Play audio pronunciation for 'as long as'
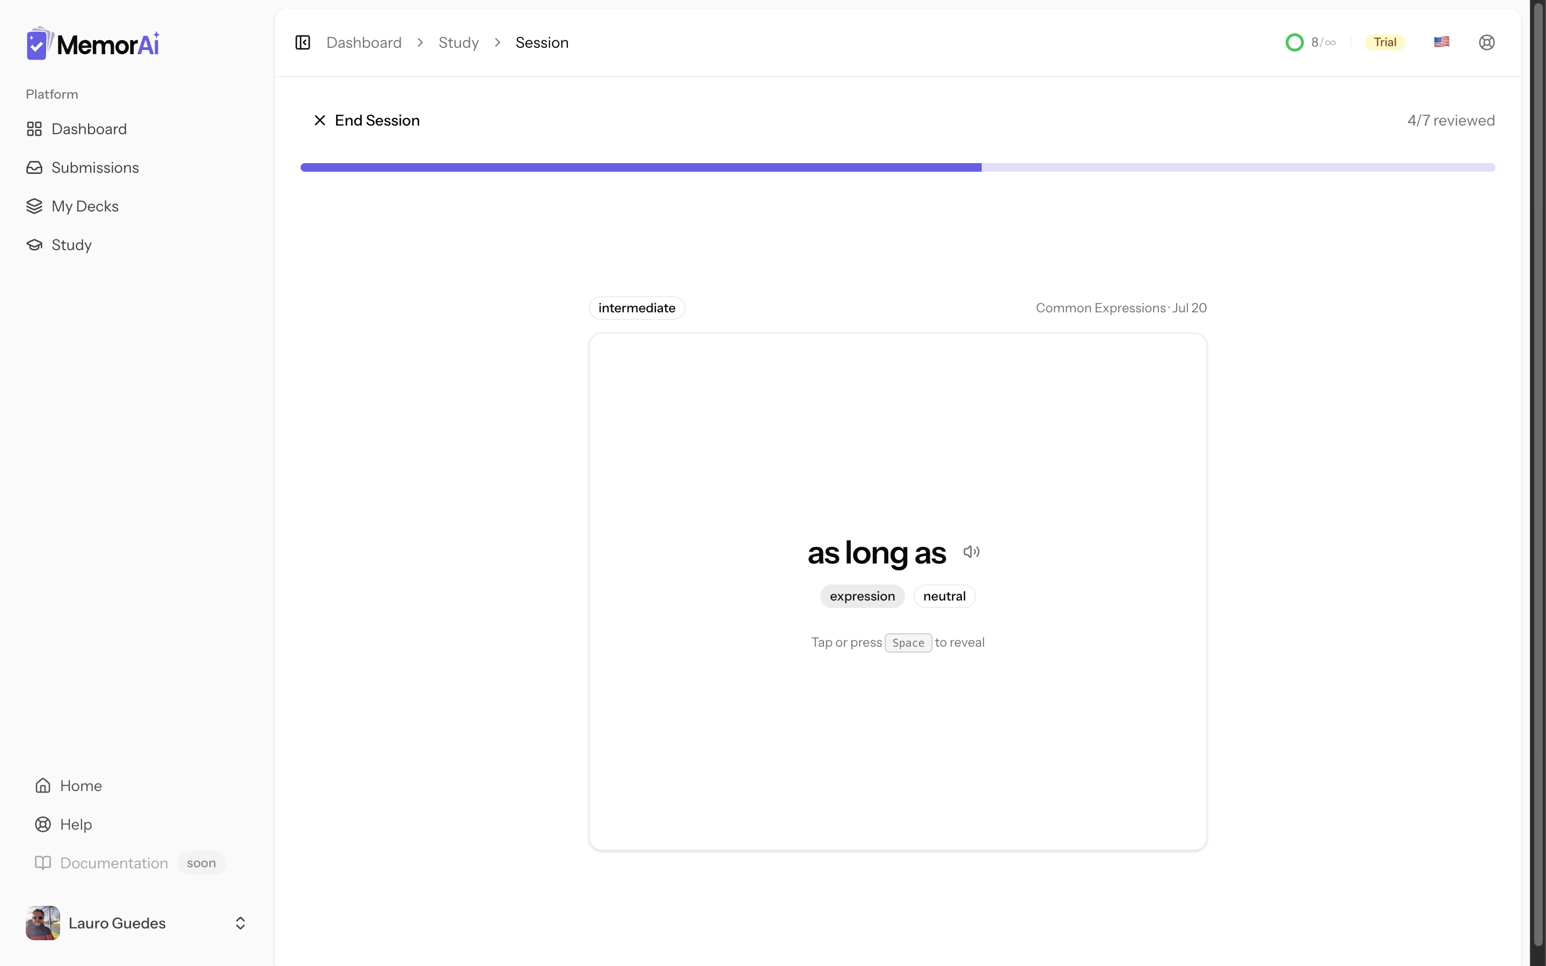1546x966 pixels. [971, 551]
